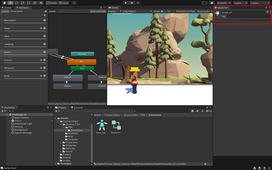Select Spawn Manager in Hierarchy

click(x=23, y=133)
